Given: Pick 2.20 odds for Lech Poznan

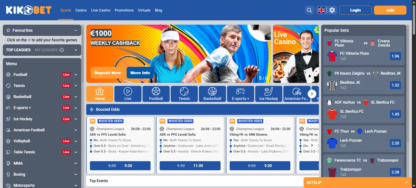Looking at the screenshot, I should 396,143.
